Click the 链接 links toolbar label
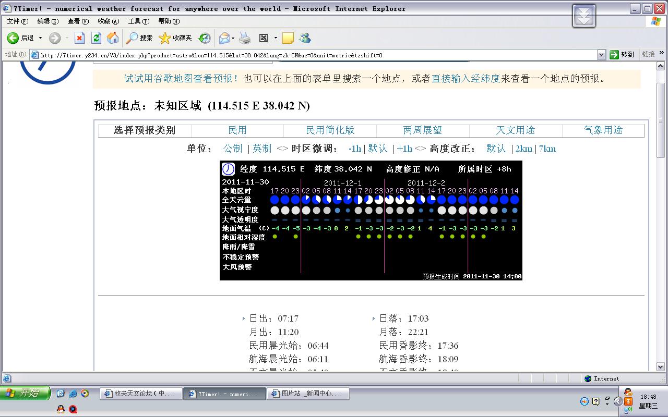The width and height of the screenshot is (668, 417). click(x=648, y=54)
